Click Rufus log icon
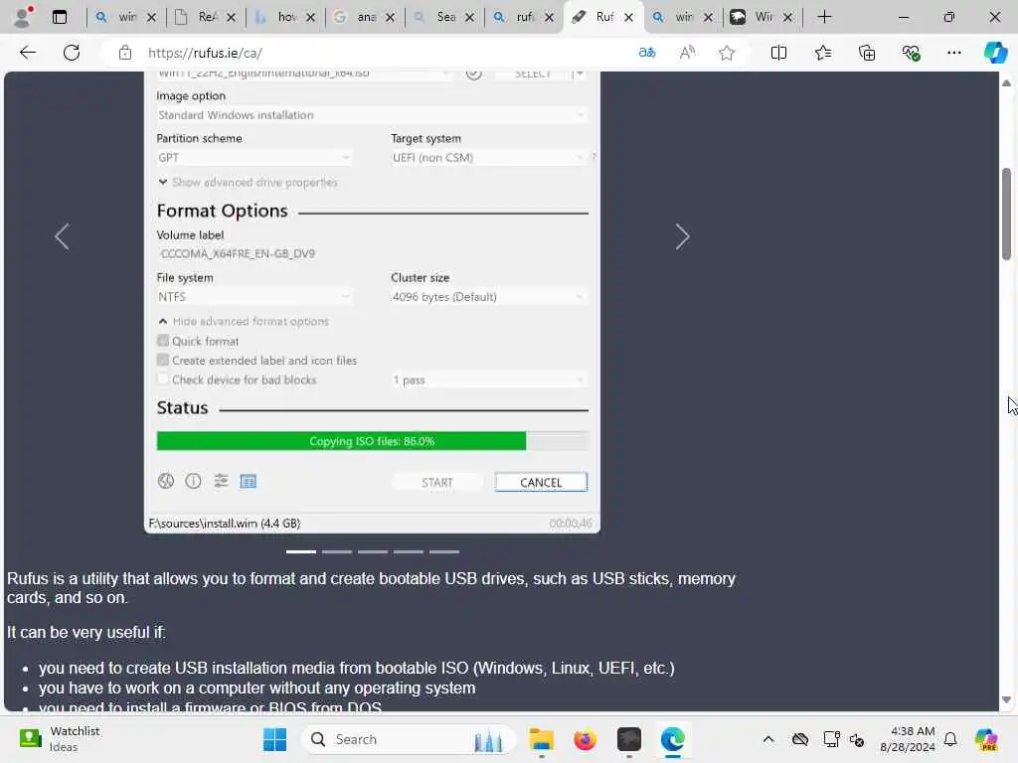Image resolution: width=1018 pixels, height=763 pixels. (x=248, y=482)
